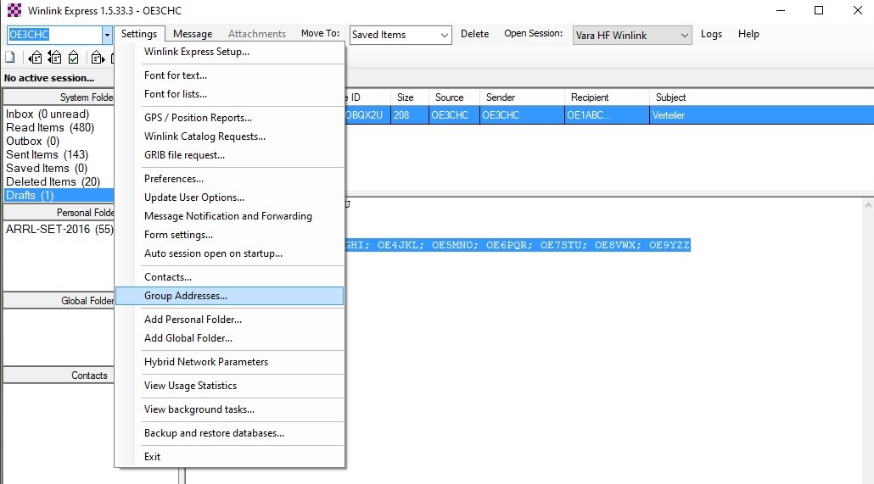Click the Reply All envelope icon
Image resolution: width=874 pixels, height=484 pixels.
click(54, 58)
